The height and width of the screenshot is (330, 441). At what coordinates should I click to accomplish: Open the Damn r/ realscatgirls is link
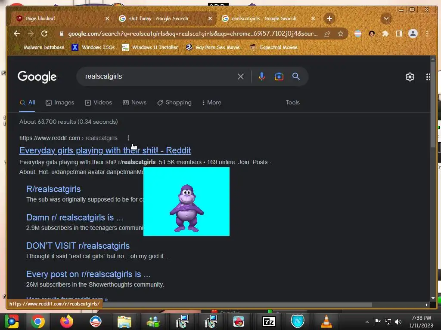coord(75,217)
